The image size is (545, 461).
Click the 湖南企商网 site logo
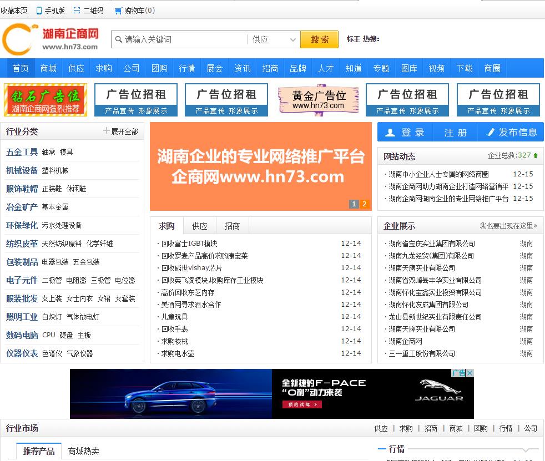click(51, 39)
